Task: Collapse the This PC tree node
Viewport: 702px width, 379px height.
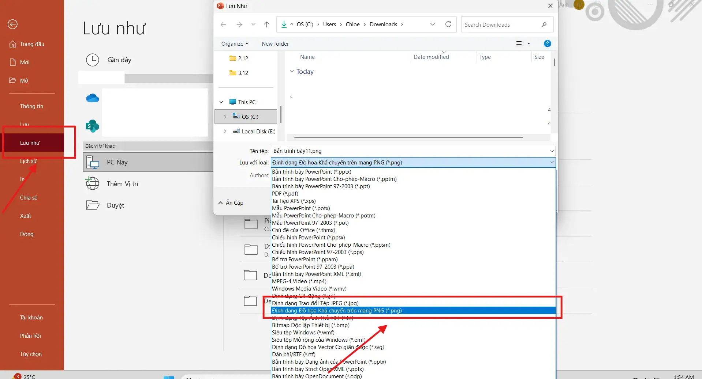Action: point(221,102)
